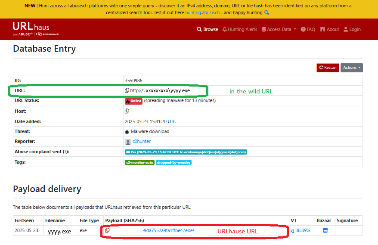Select the dropped-by-amadey tag

click(174, 162)
